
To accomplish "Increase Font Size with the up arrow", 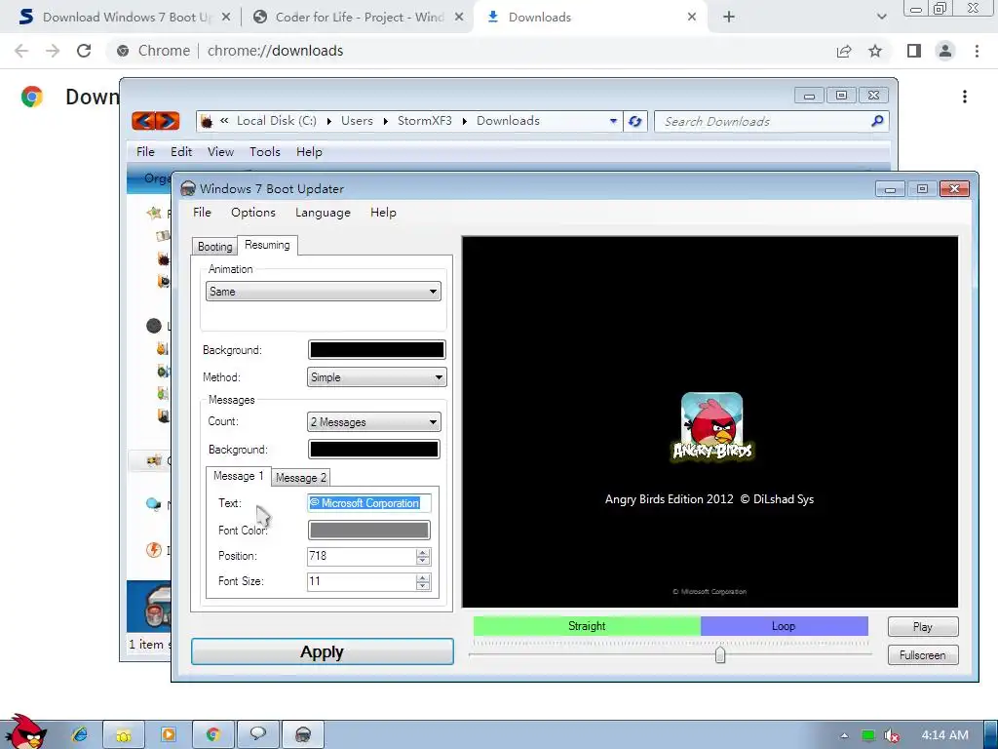I will pos(423,577).
